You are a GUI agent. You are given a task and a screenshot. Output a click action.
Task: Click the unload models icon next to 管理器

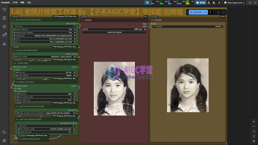pyautogui.click(x=209, y=3)
